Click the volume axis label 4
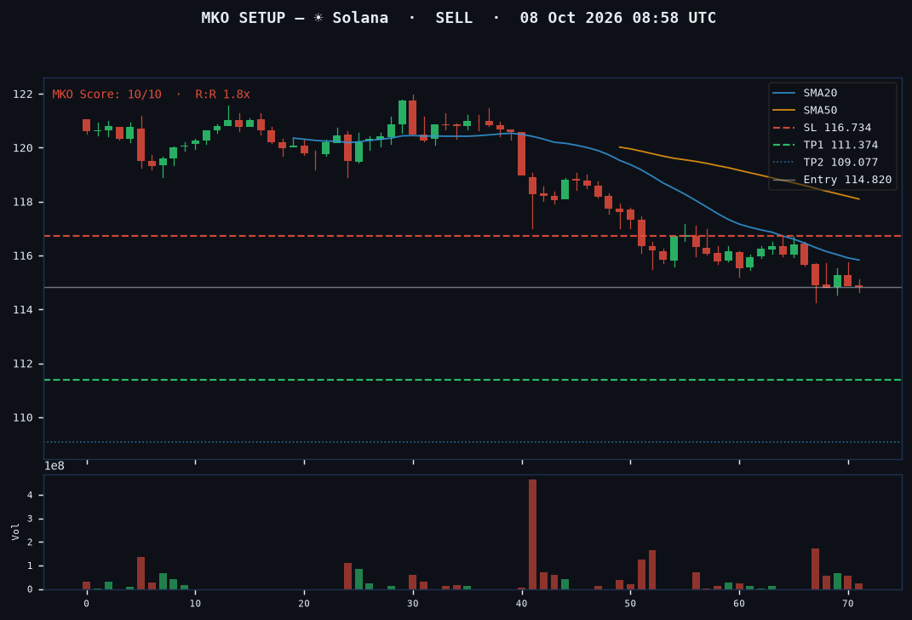The width and height of the screenshot is (912, 620). pyautogui.click(x=30, y=496)
